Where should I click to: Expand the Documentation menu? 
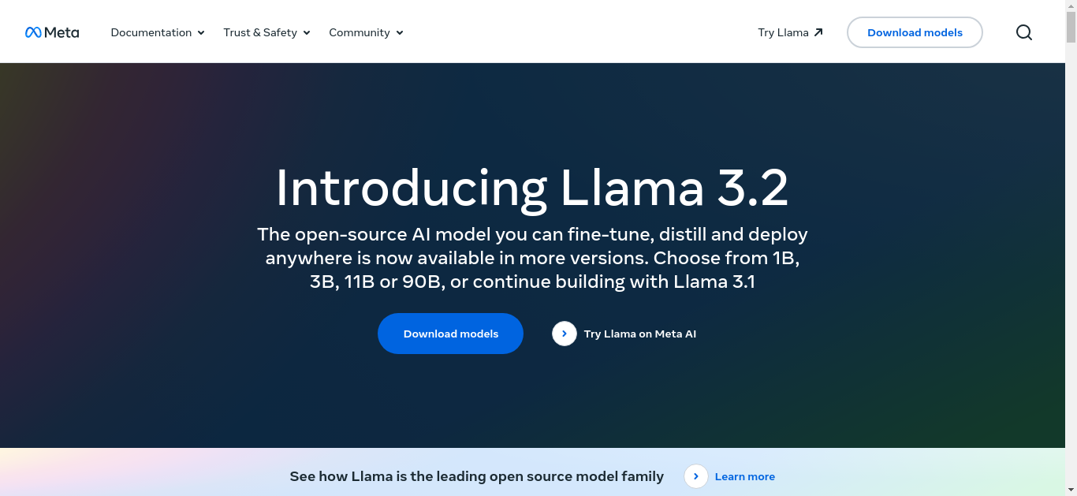[158, 32]
